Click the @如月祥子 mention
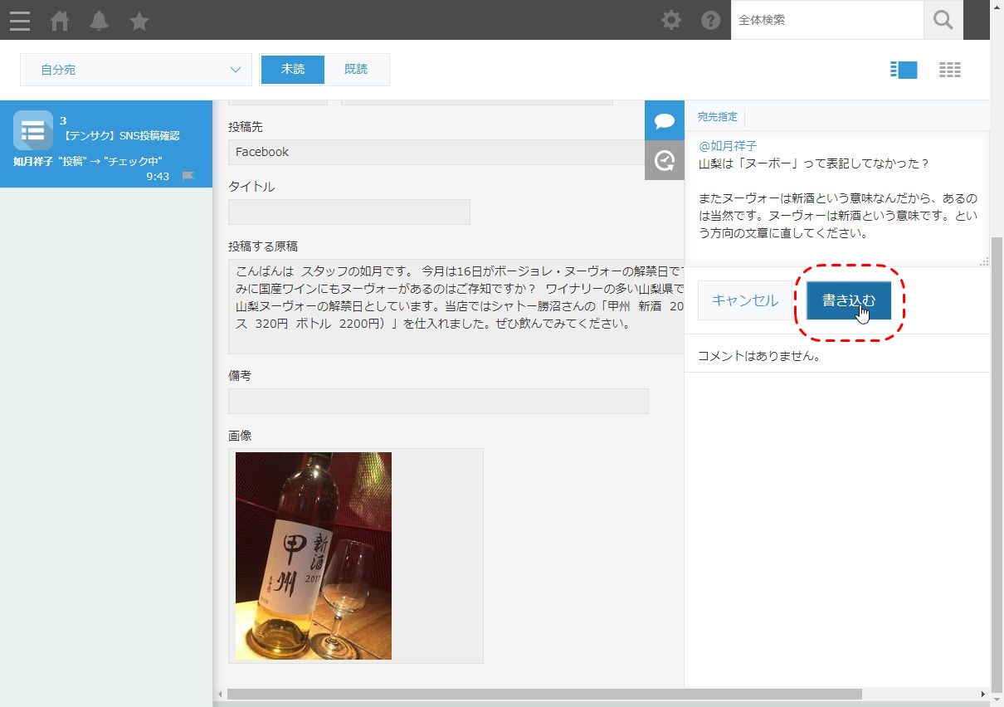 click(728, 145)
